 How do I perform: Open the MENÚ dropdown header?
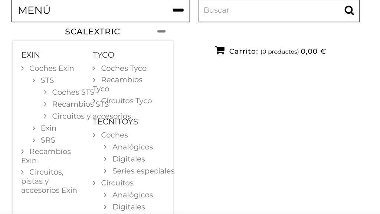click(101, 10)
